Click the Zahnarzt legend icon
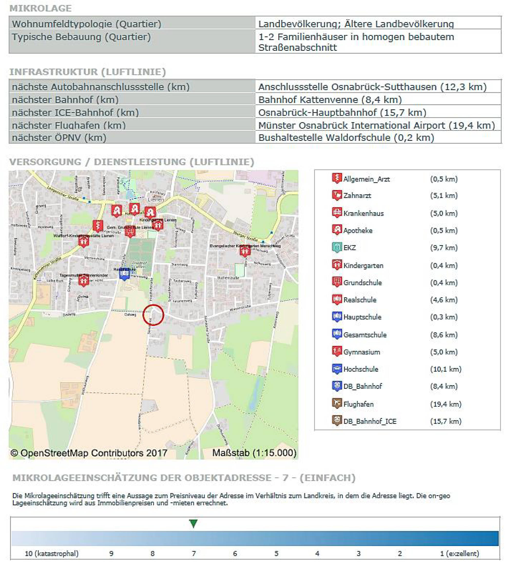Image resolution: width=508 pixels, height=566 pixels. (x=337, y=195)
